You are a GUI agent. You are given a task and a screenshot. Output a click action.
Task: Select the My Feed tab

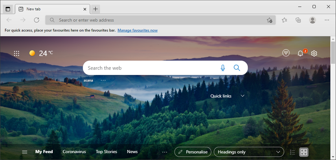(x=44, y=151)
